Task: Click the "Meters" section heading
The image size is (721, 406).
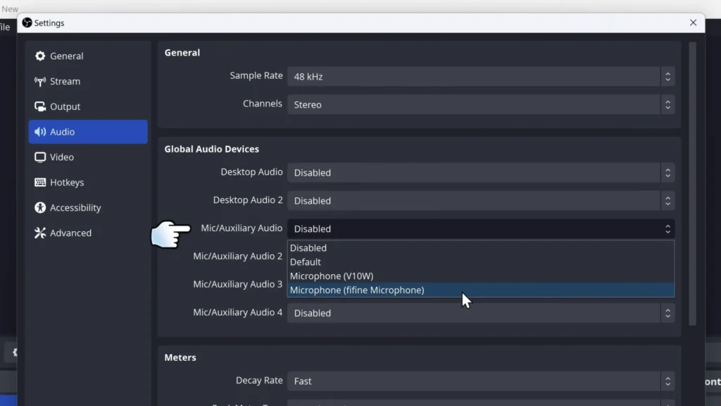Action: point(180,357)
